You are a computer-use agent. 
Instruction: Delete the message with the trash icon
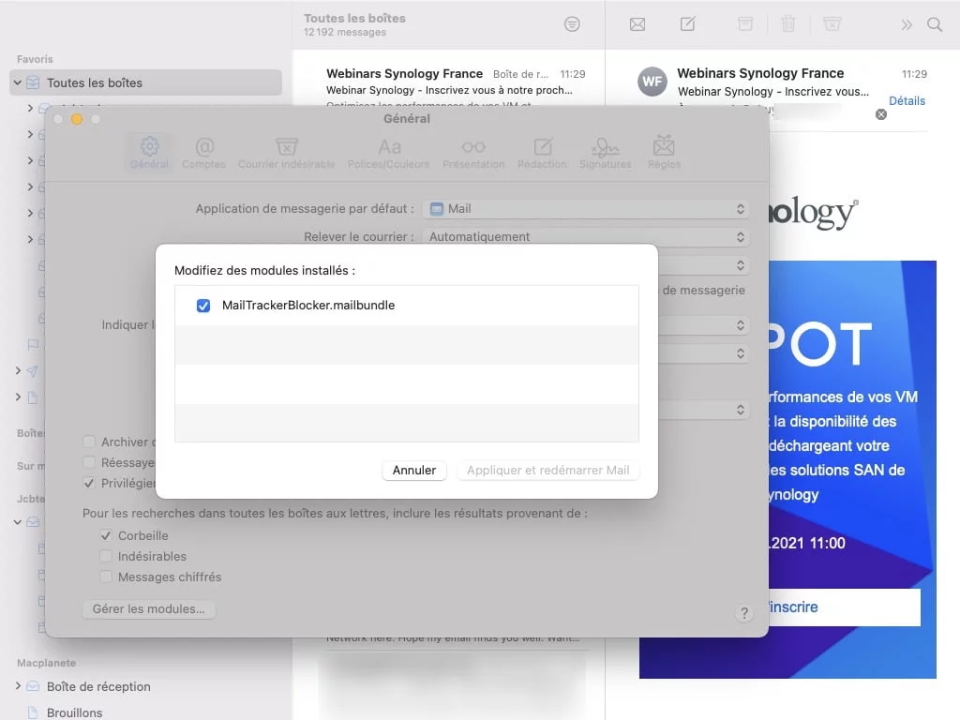[787, 23]
